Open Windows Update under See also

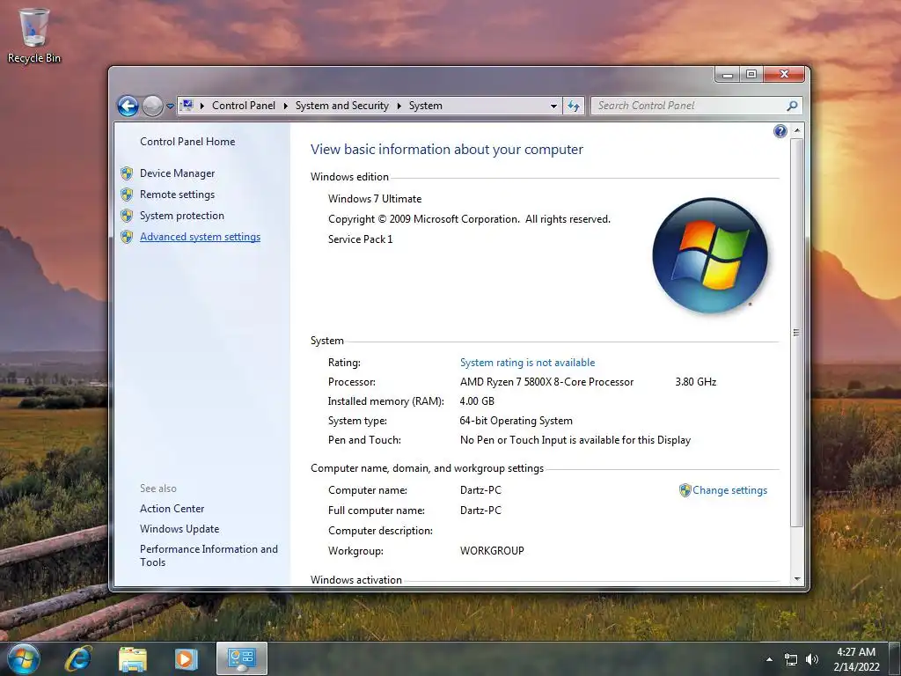click(x=179, y=529)
